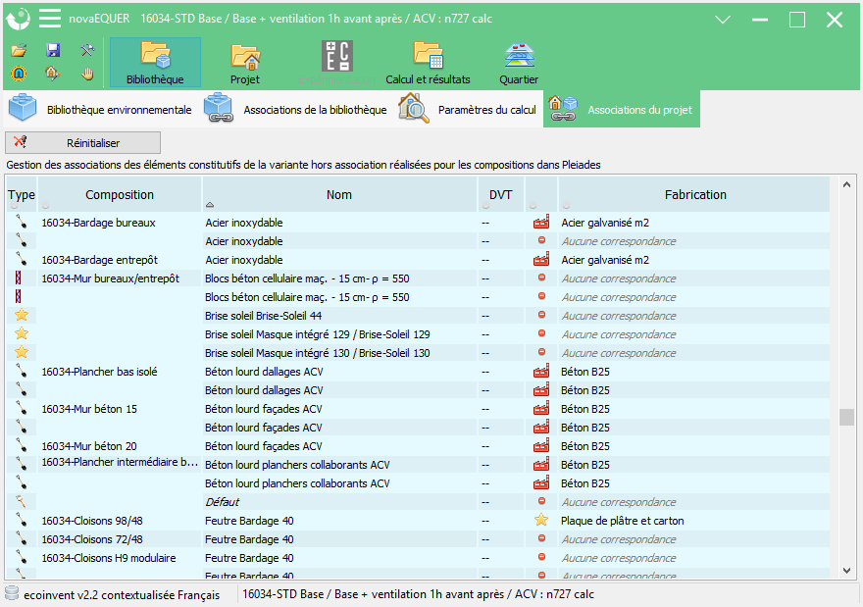This screenshot has height=607, width=863.
Task: Switch to Paramètres du calcul tab
Action: coord(468,109)
